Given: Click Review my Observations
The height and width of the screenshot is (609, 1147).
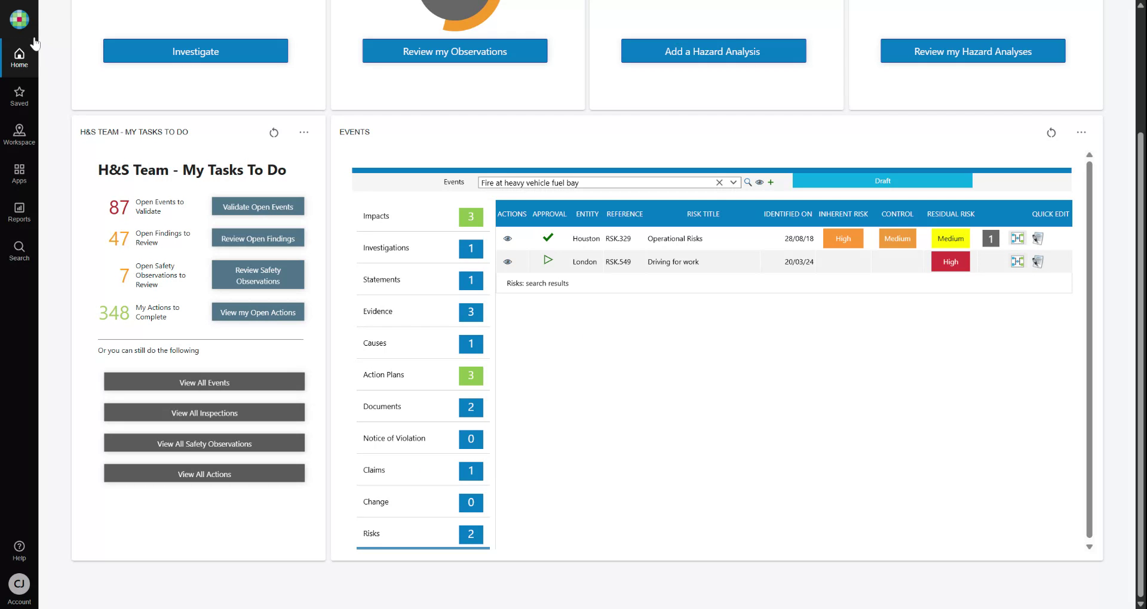Looking at the screenshot, I should (455, 51).
